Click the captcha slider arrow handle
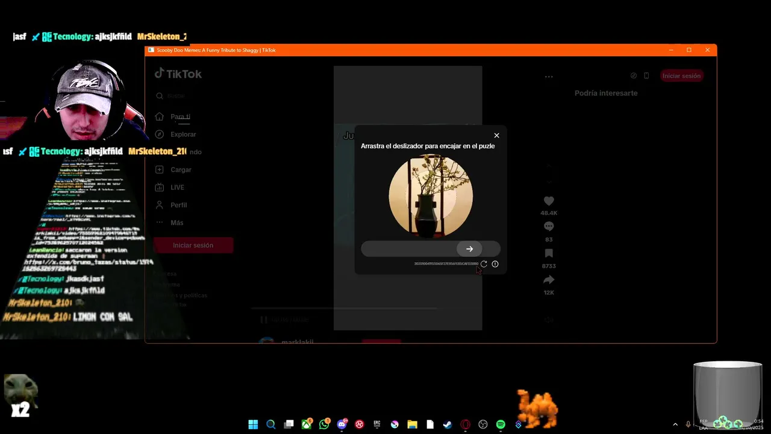This screenshot has height=434, width=771. pyautogui.click(x=469, y=249)
